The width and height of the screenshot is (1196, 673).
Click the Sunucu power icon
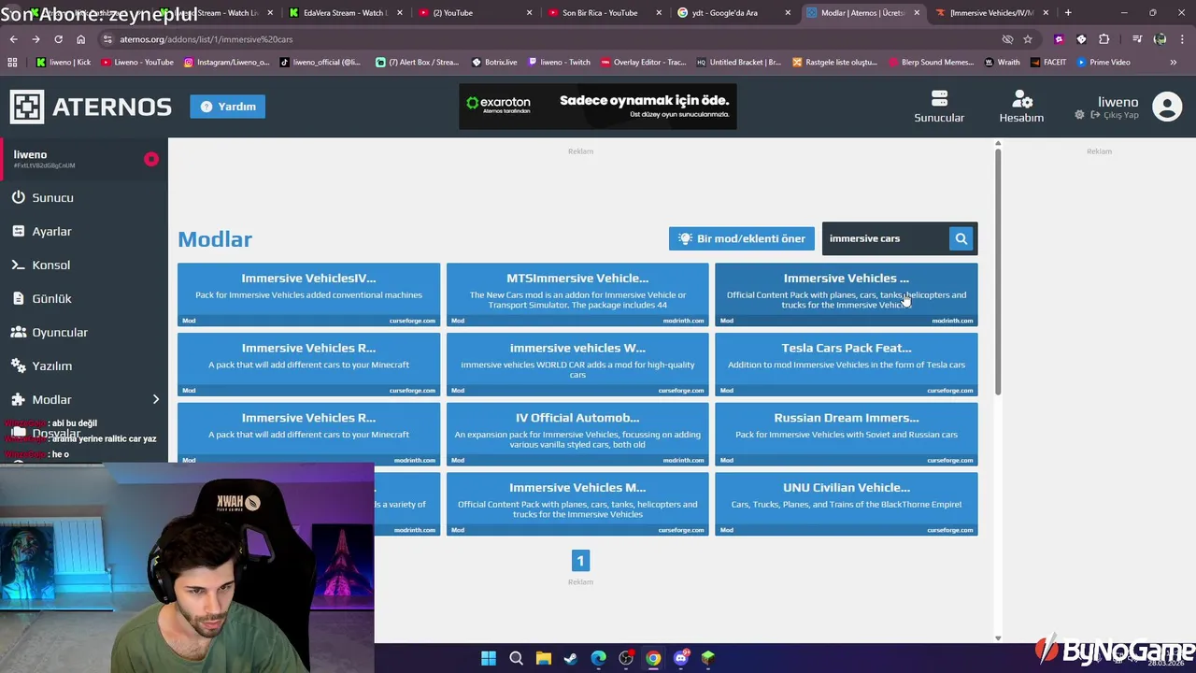pos(18,197)
